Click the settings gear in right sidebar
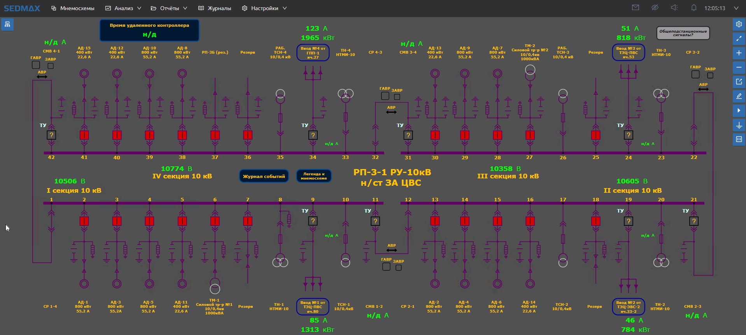This screenshot has width=746, height=335. point(739,24)
